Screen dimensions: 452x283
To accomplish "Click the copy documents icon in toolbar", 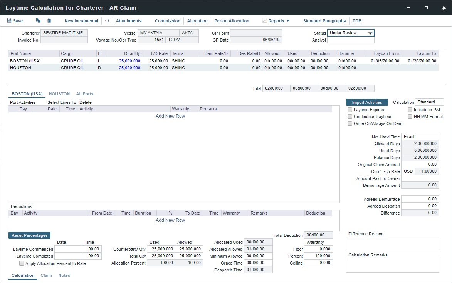I will [x=38, y=21].
